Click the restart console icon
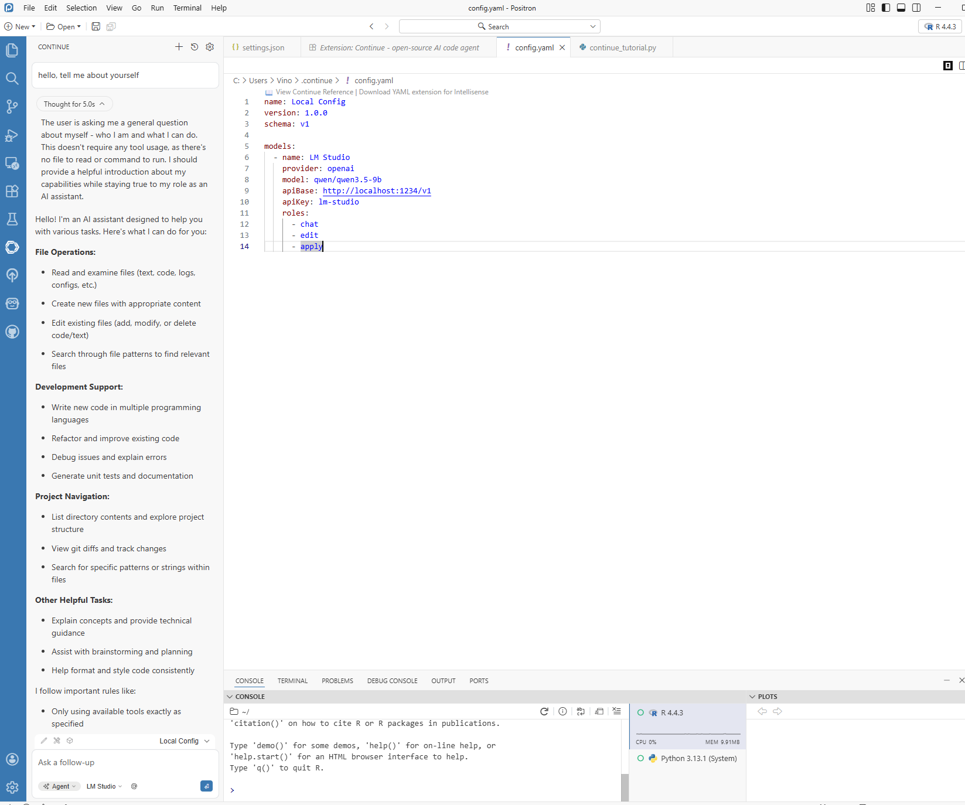The image size is (965, 805). pyautogui.click(x=544, y=711)
